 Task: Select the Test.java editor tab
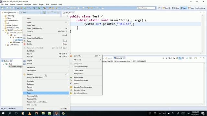coord(68,13)
